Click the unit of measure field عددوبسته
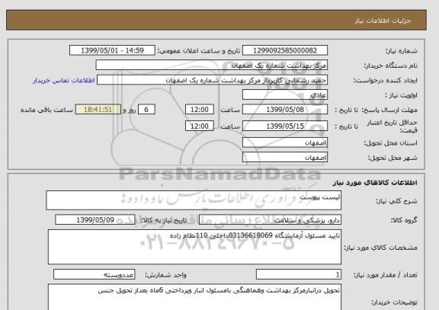Screen dimensions: 439x310 click(94, 274)
